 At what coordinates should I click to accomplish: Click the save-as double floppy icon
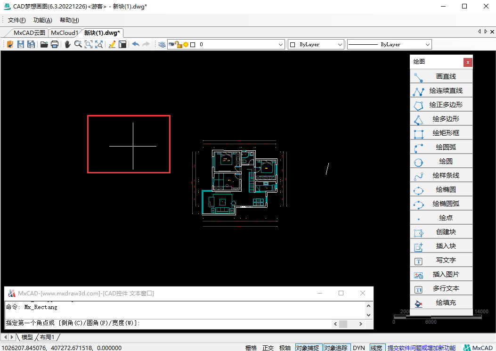31,44
